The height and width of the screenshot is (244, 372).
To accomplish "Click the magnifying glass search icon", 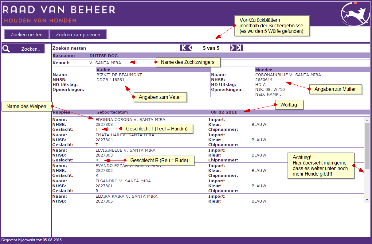I will point(6,49).
